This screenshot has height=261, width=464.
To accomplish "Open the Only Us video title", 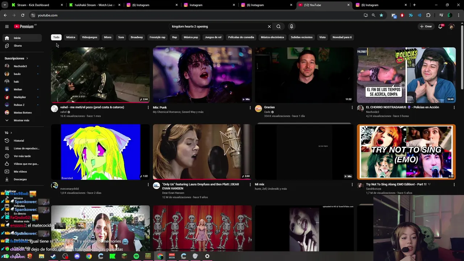I will (x=200, y=186).
